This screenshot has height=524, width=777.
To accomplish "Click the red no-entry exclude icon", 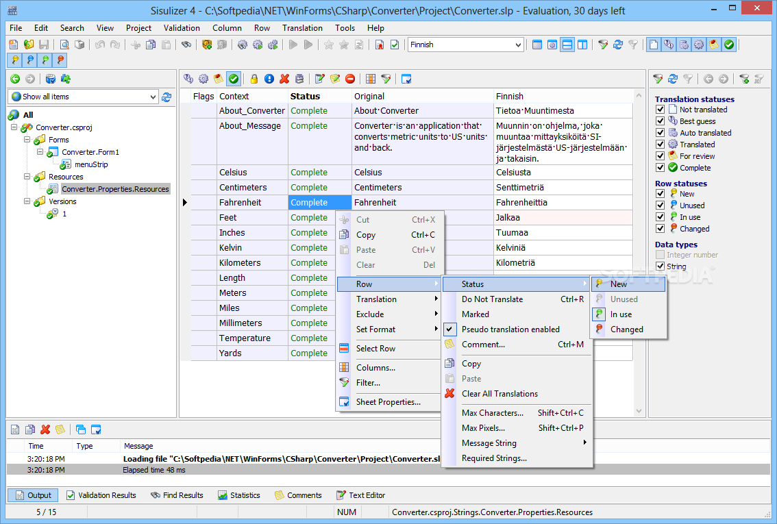I will [x=350, y=79].
